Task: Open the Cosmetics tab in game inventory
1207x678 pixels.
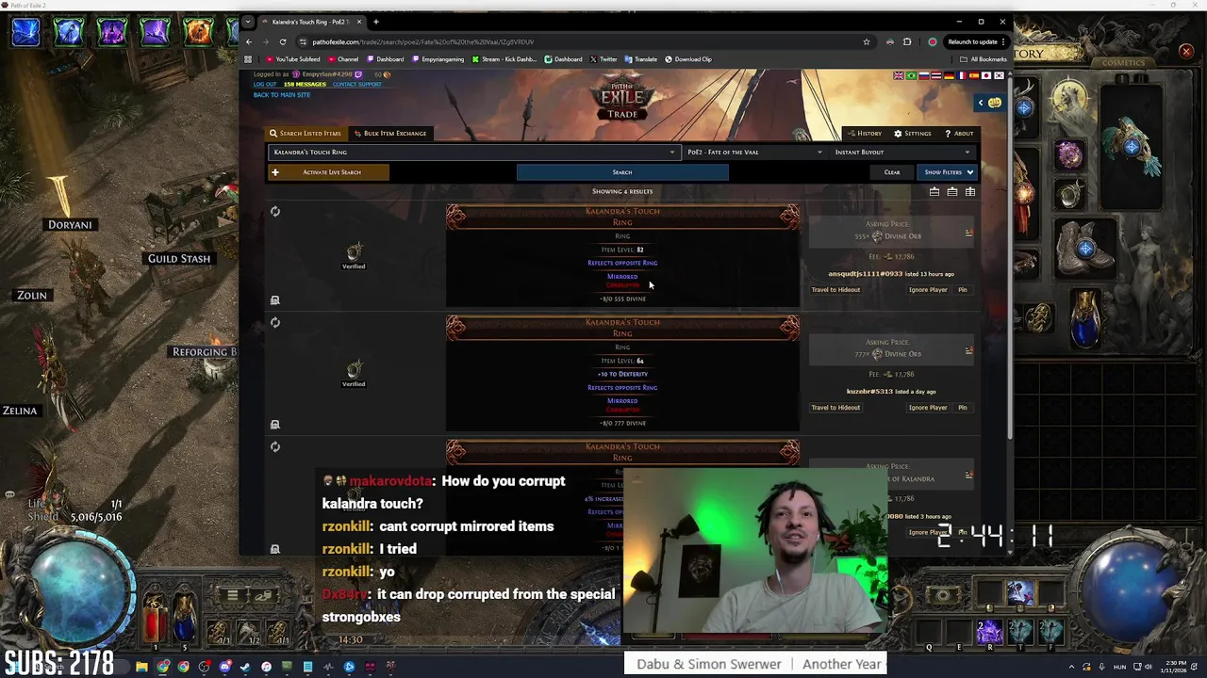Action: point(1124,63)
